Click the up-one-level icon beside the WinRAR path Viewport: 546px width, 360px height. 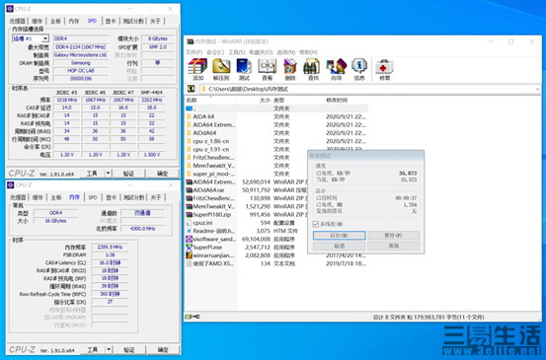(x=191, y=89)
